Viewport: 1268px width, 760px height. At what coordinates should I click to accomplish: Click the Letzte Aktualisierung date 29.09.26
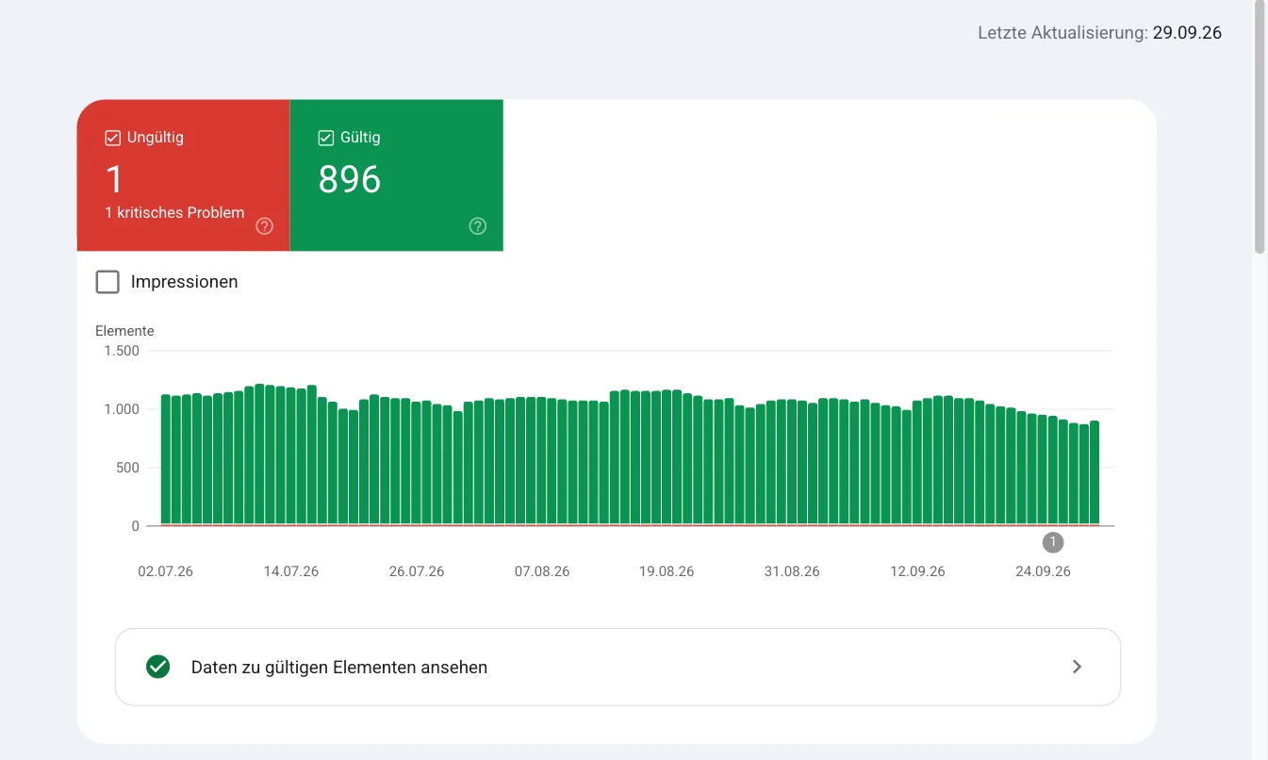click(1187, 33)
